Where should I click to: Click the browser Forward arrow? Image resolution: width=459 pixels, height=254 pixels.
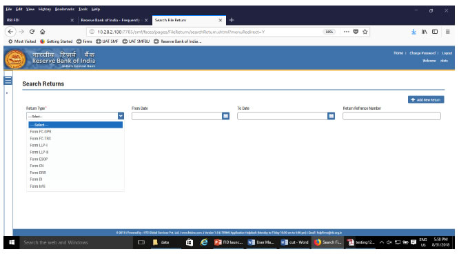pos(21,32)
